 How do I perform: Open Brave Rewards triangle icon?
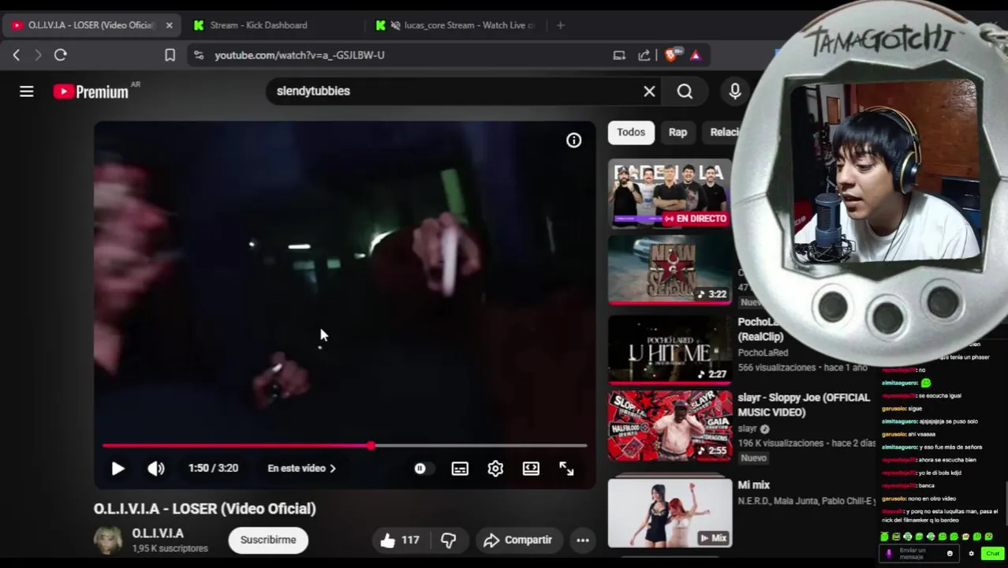pos(696,55)
